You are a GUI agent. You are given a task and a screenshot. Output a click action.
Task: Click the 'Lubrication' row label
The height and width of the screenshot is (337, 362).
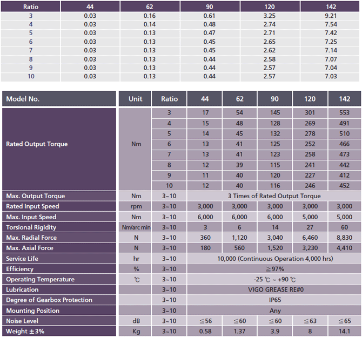tap(59, 289)
